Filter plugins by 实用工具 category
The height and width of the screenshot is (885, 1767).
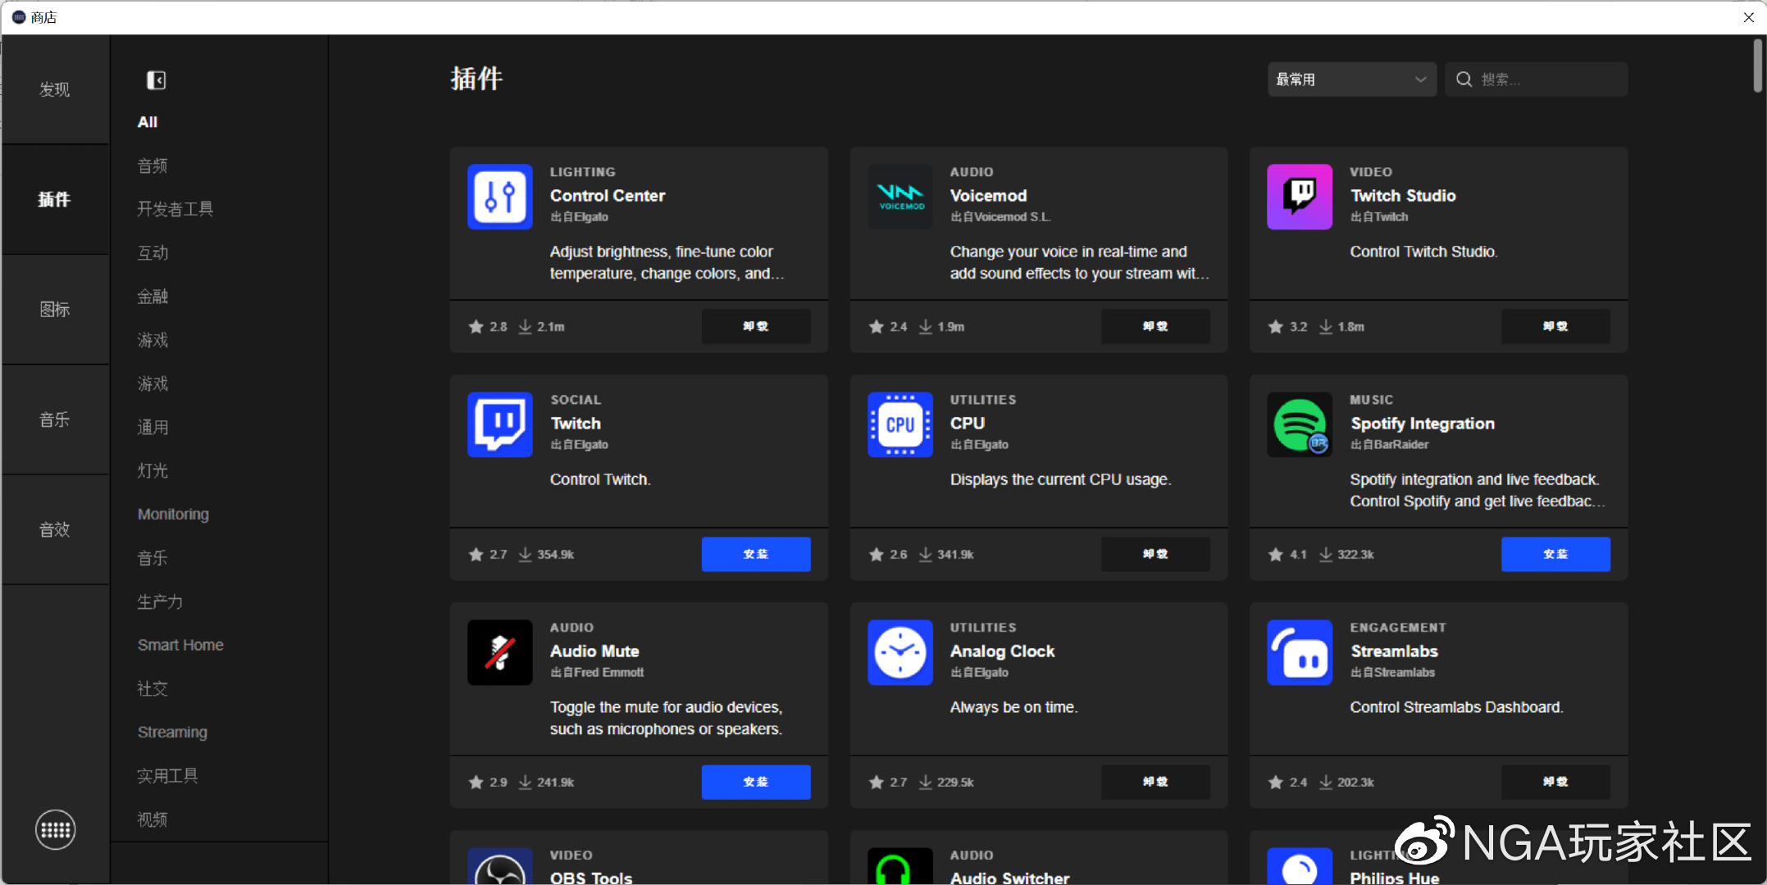(x=167, y=775)
